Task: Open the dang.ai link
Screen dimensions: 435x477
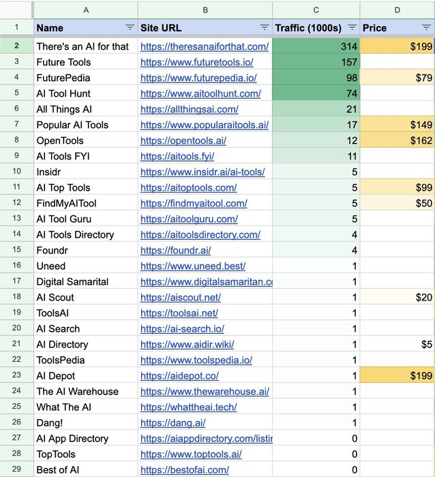Action: tap(173, 423)
